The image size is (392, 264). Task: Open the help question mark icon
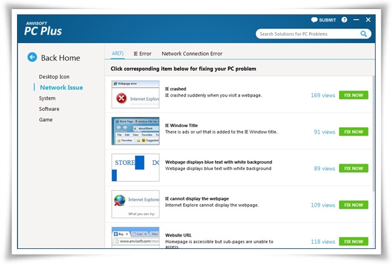tap(344, 20)
